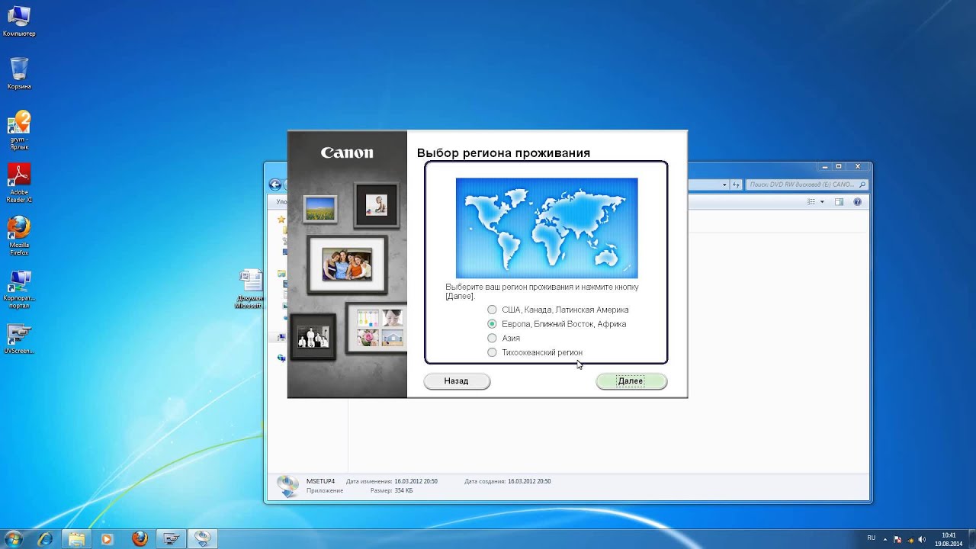Minimize the Explorer window
This screenshot has height=549, width=976.
(826, 166)
